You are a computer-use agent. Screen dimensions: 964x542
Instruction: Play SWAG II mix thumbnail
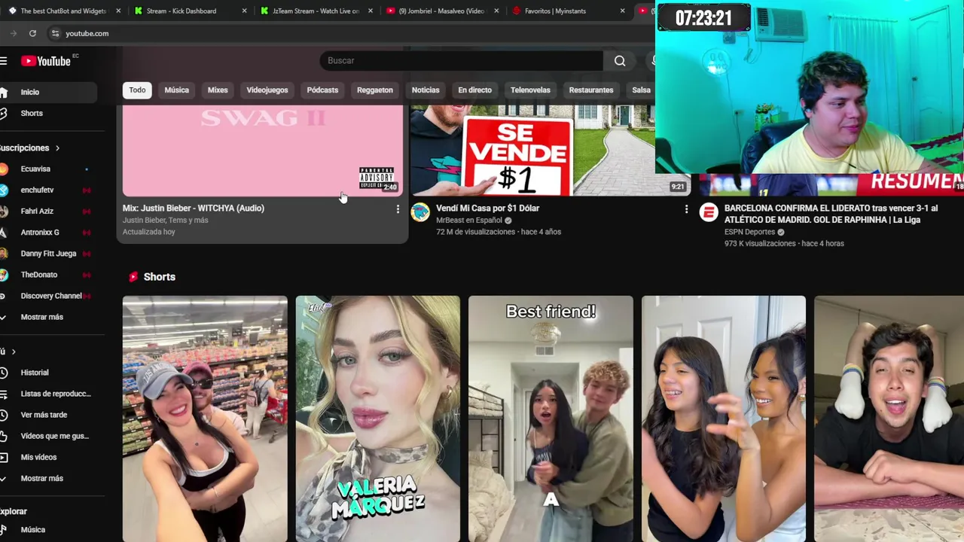coord(263,151)
